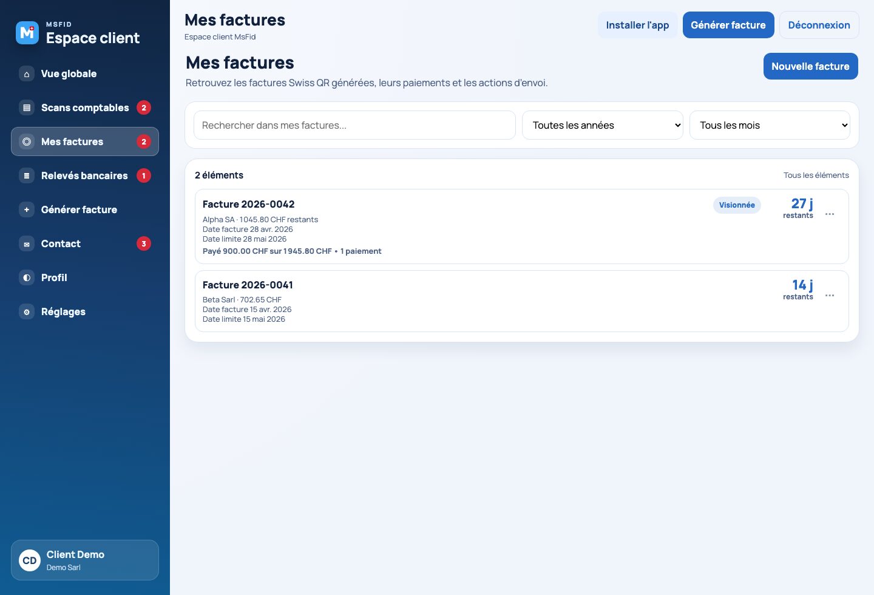Open the Client Demo account card
The width and height of the screenshot is (874, 595).
(x=85, y=560)
